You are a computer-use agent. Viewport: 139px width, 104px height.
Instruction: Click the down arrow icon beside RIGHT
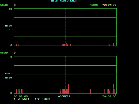(38, 99)
